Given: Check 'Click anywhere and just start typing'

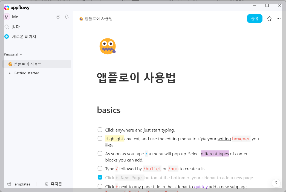Looking at the screenshot, I should point(100,130).
